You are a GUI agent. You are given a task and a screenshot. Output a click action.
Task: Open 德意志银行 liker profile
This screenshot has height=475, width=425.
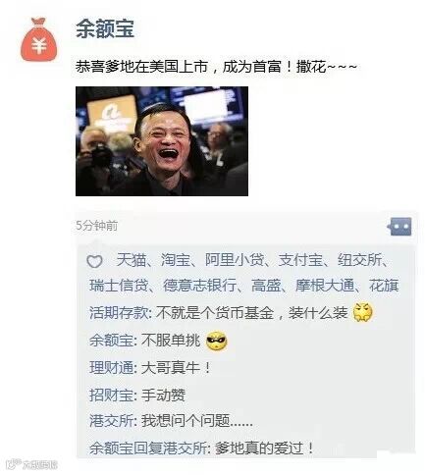click(199, 286)
